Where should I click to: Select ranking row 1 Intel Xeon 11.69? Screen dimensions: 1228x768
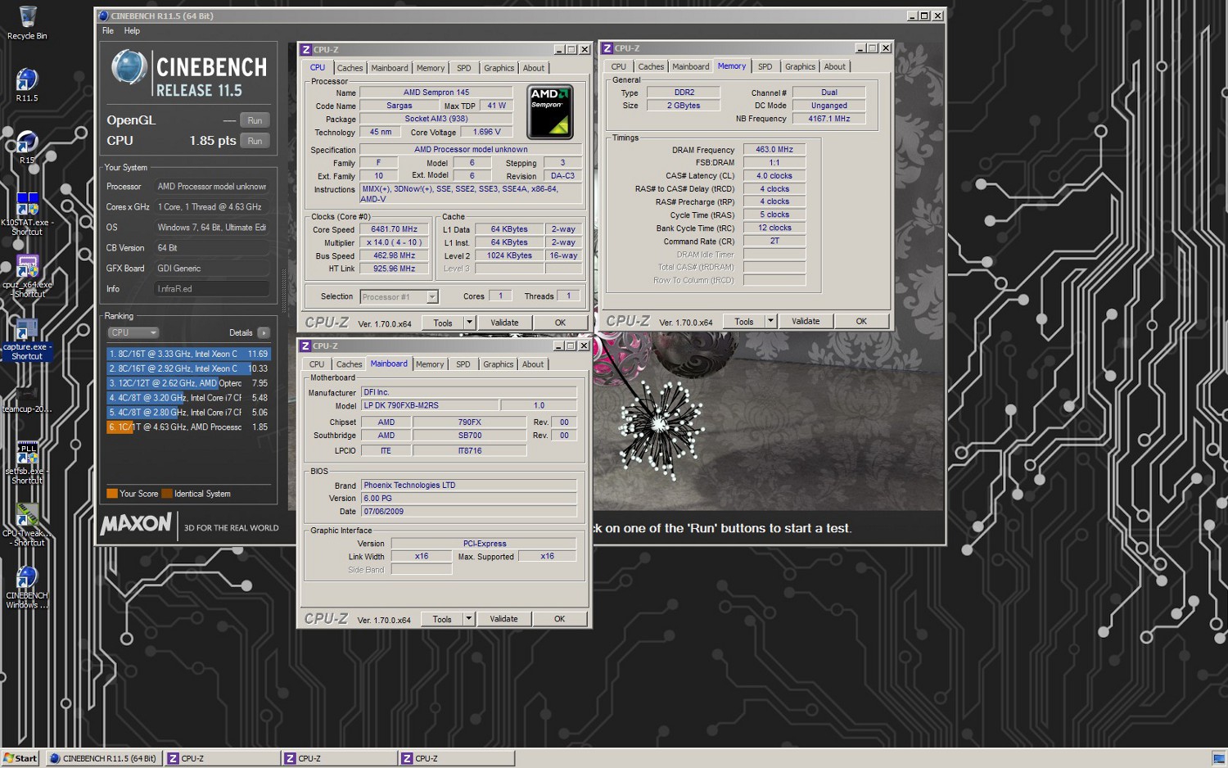tap(188, 354)
